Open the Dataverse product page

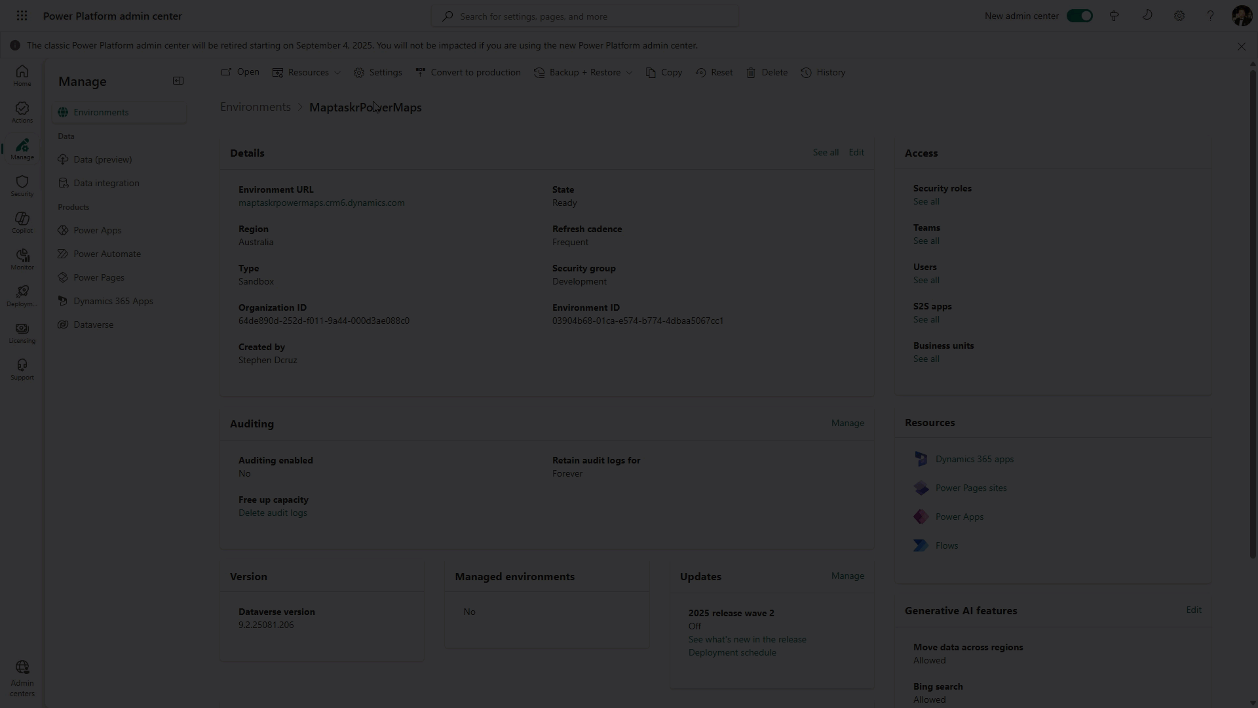pos(93,324)
